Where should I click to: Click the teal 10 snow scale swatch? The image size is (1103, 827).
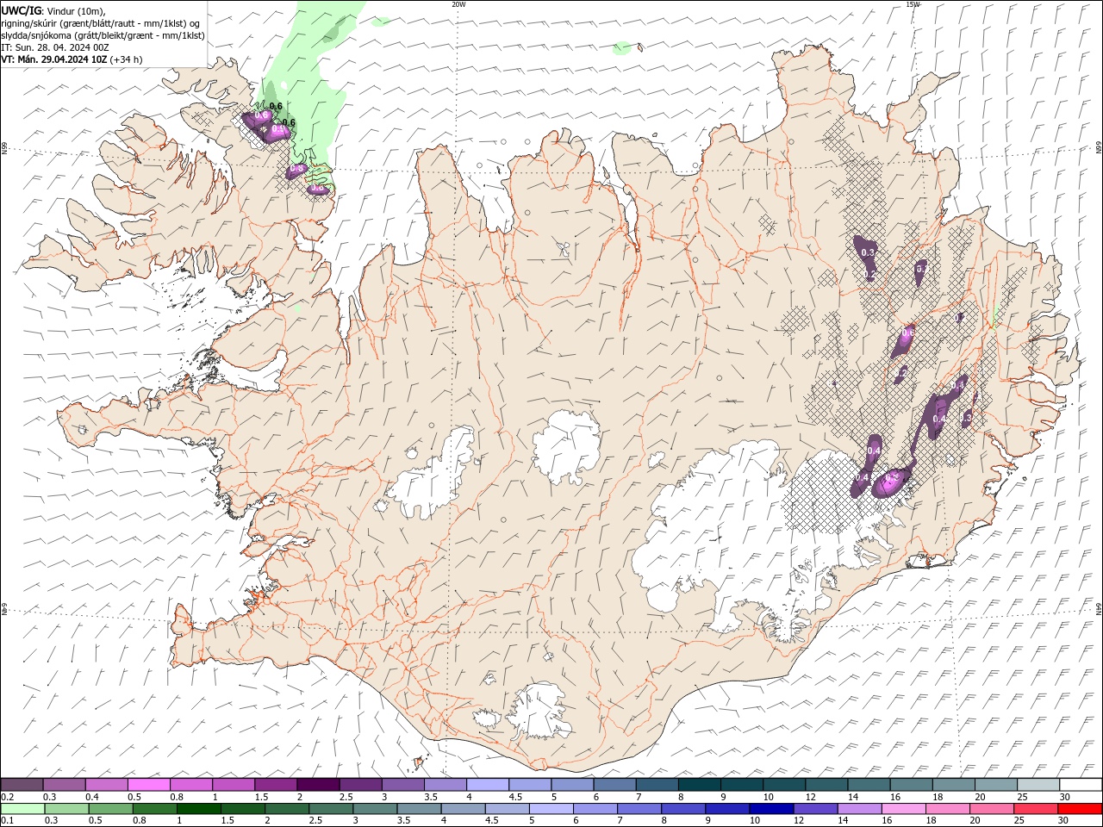783,784
